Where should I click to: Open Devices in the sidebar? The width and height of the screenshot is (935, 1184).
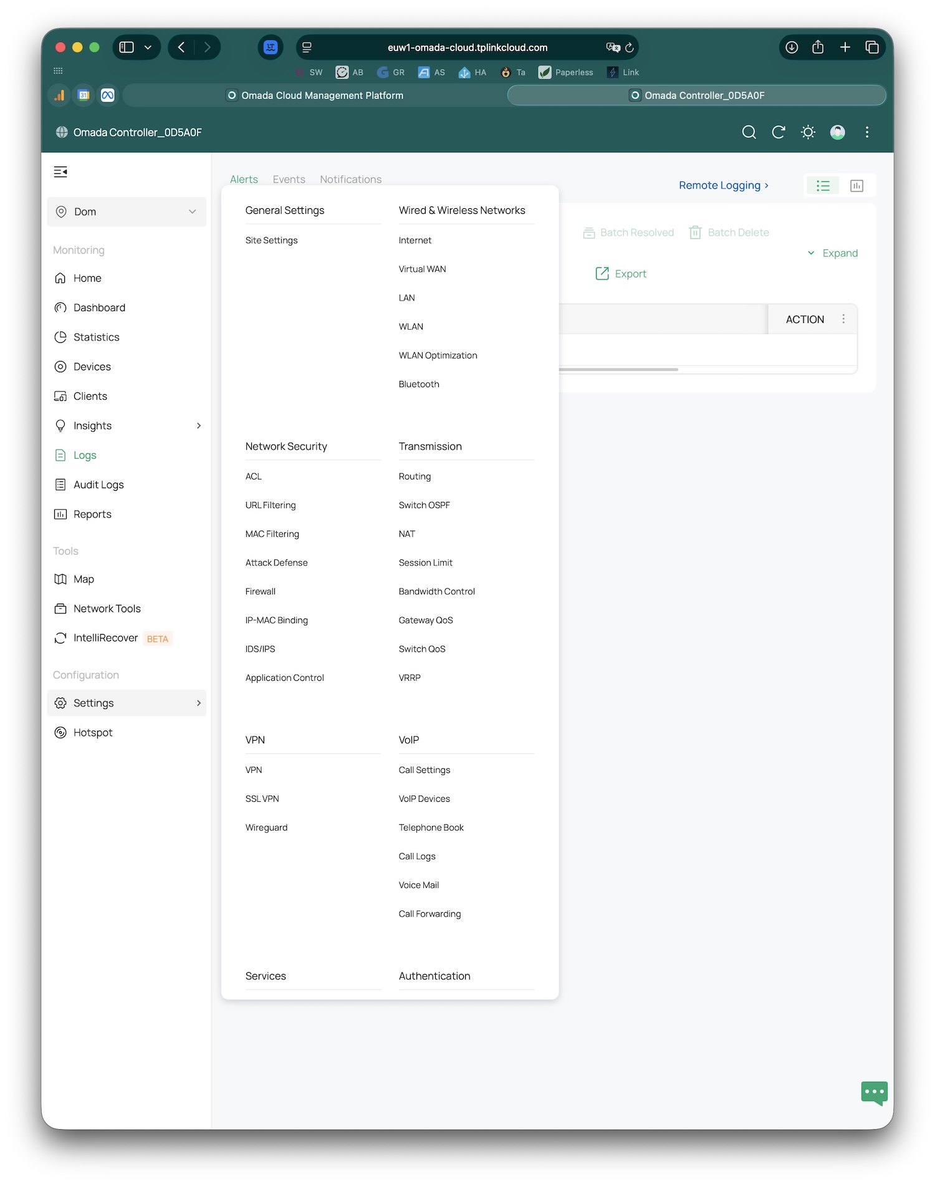[x=92, y=367]
